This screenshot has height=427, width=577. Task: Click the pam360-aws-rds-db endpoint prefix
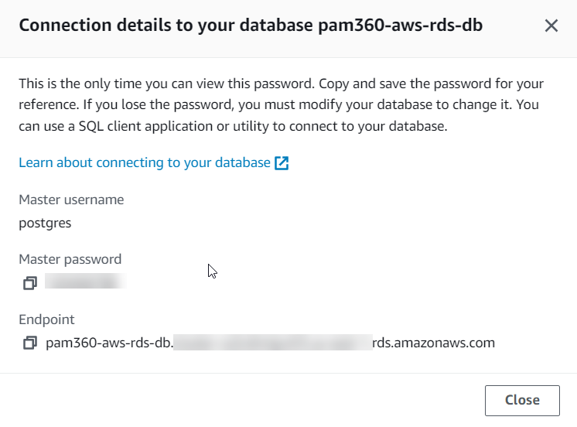[108, 342]
